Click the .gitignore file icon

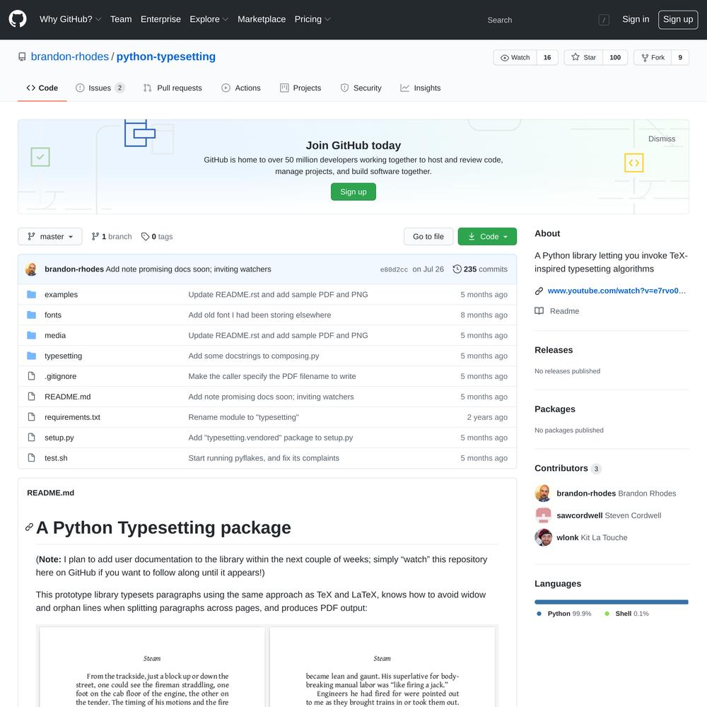[x=31, y=376]
